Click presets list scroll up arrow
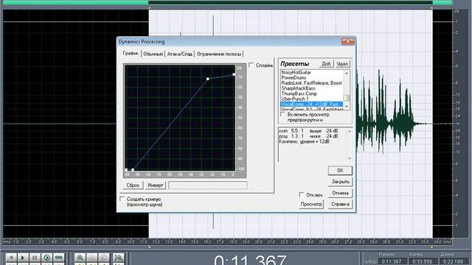 click(x=347, y=73)
